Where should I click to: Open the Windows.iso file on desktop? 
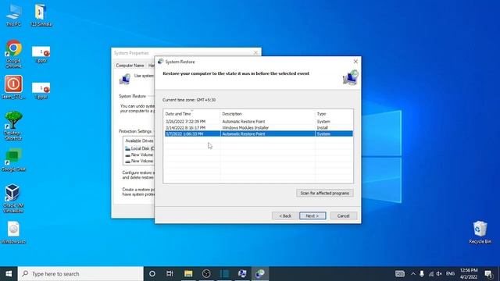coord(13,233)
